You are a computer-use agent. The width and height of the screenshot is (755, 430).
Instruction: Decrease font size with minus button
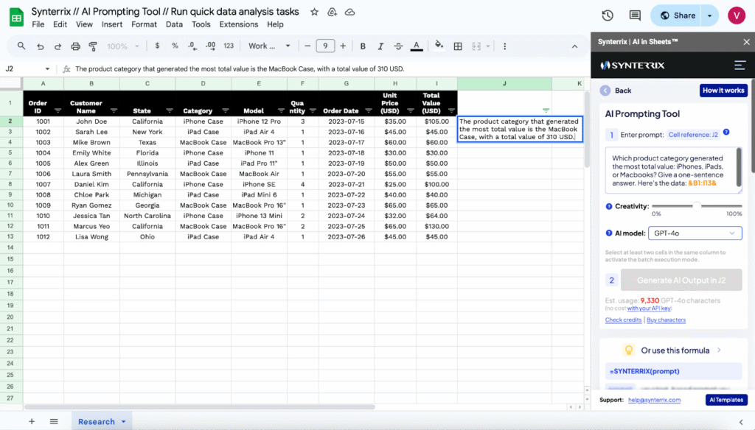click(307, 46)
